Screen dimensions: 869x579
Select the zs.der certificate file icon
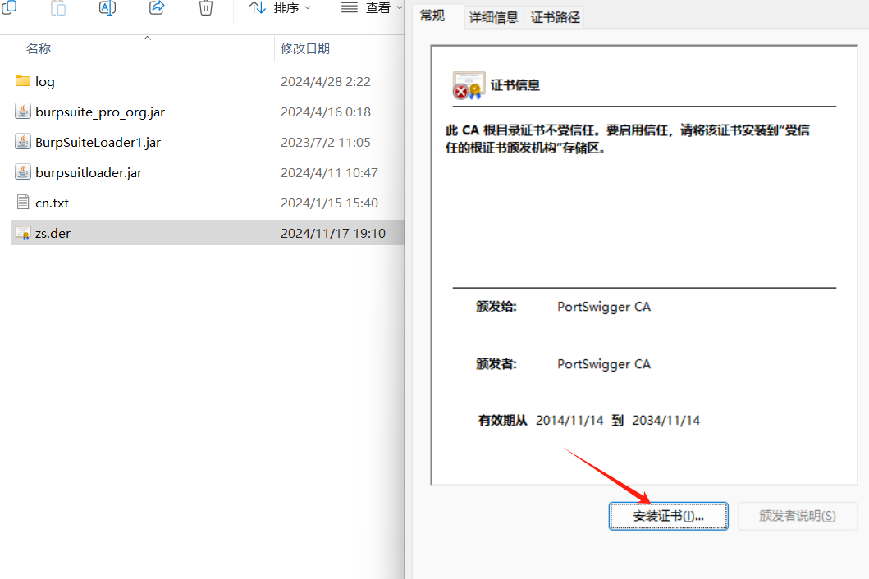(x=23, y=233)
